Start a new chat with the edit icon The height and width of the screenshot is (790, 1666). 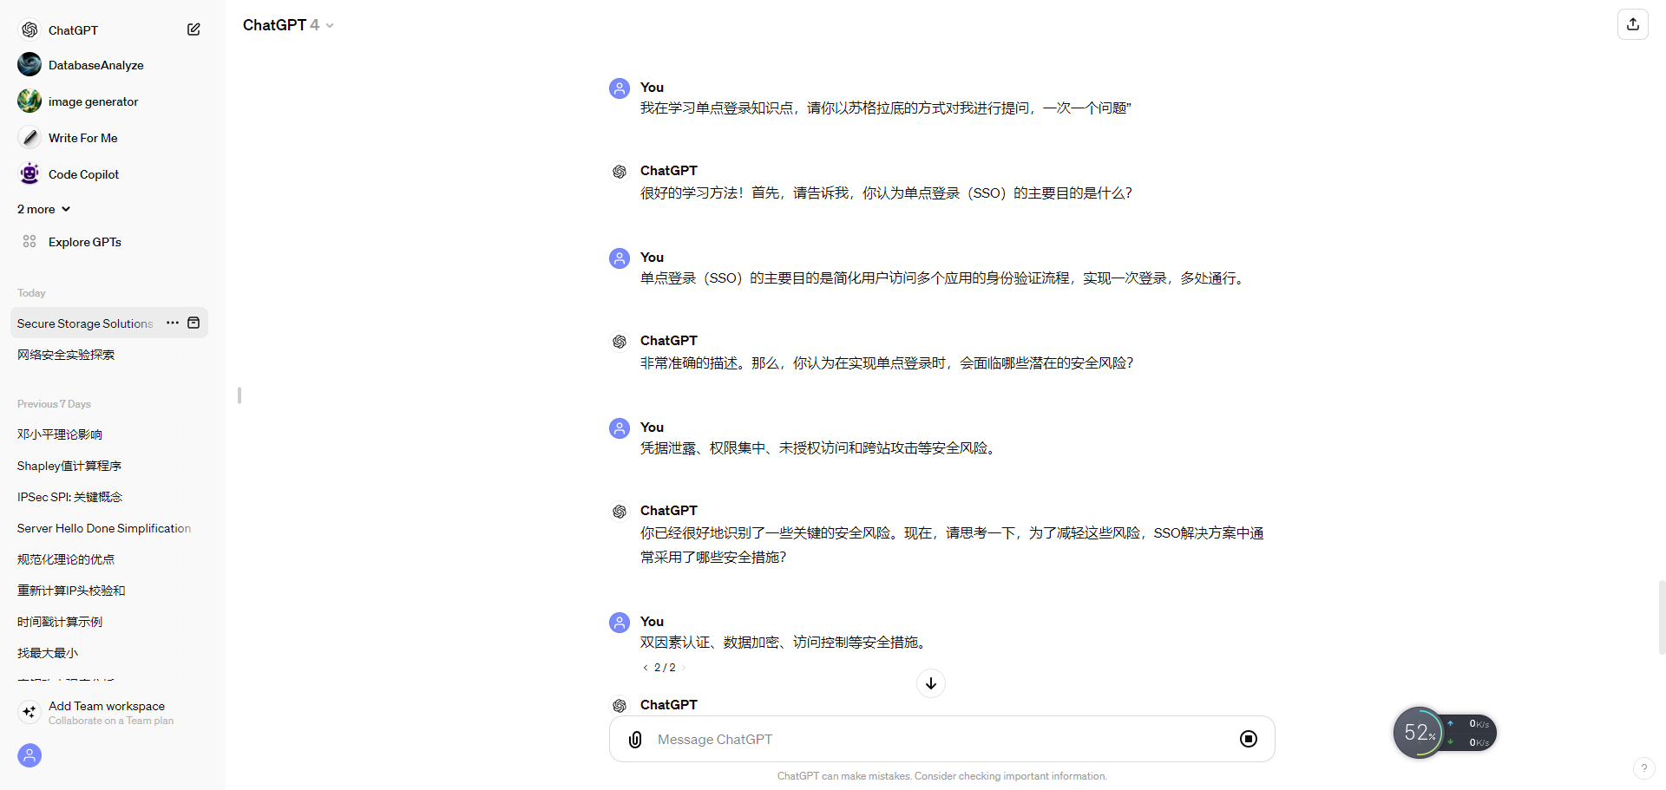point(193,29)
